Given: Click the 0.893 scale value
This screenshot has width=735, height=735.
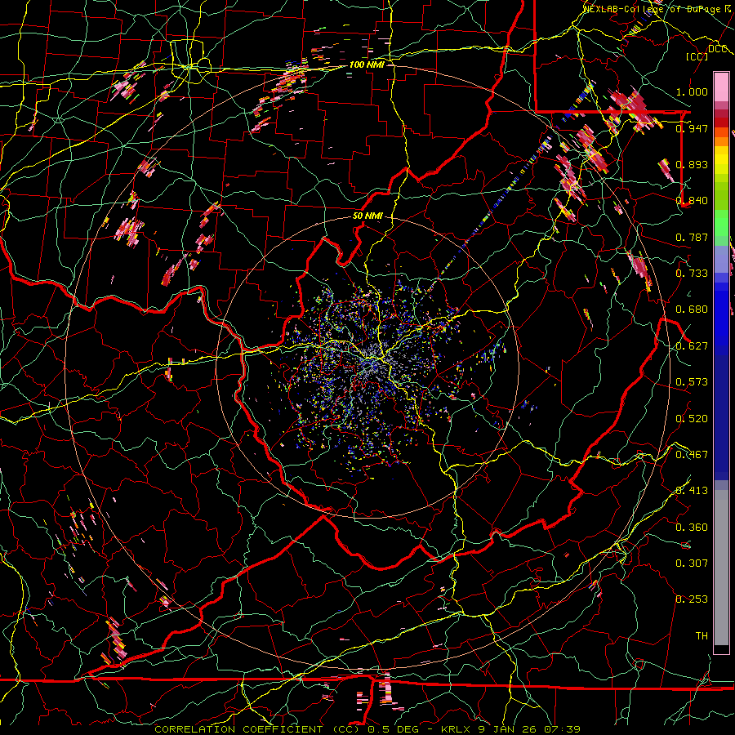Looking at the screenshot, I should 692,164.
